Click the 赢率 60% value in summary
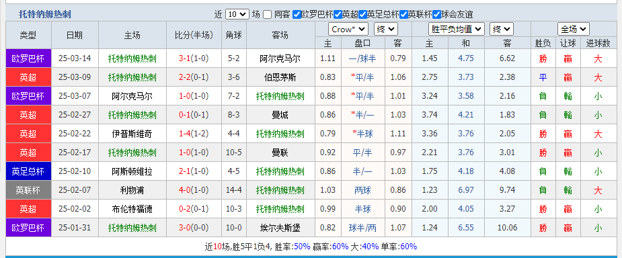This screenshot has width=622, height=258. pos(340,247)
